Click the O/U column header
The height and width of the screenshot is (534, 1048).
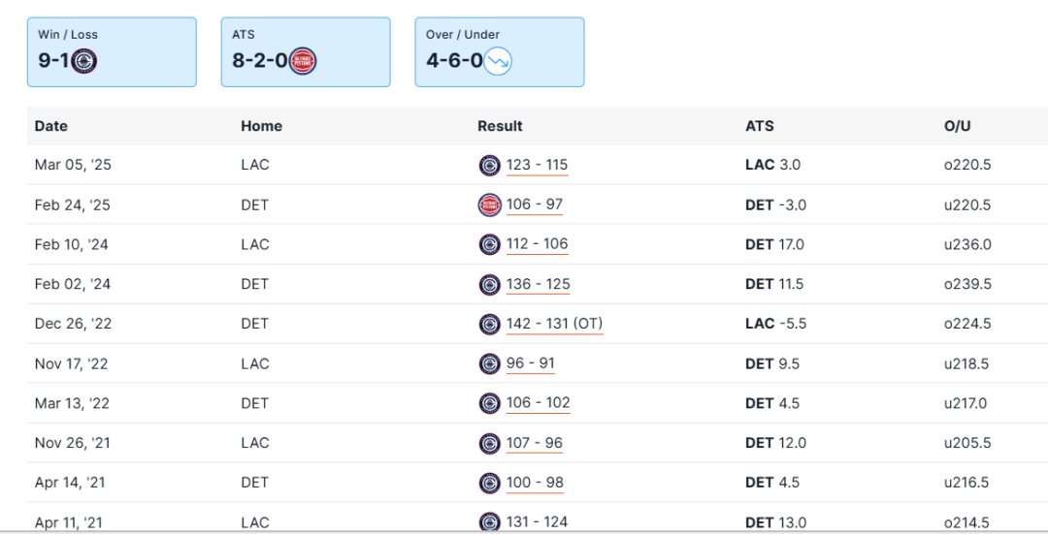coord(957,126)
